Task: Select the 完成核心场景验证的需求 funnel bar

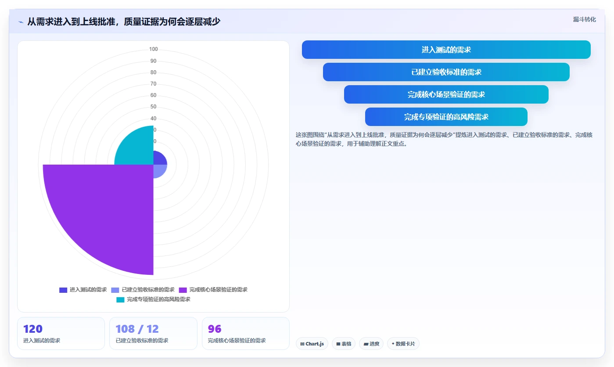Action: click(x=446, y=94)
